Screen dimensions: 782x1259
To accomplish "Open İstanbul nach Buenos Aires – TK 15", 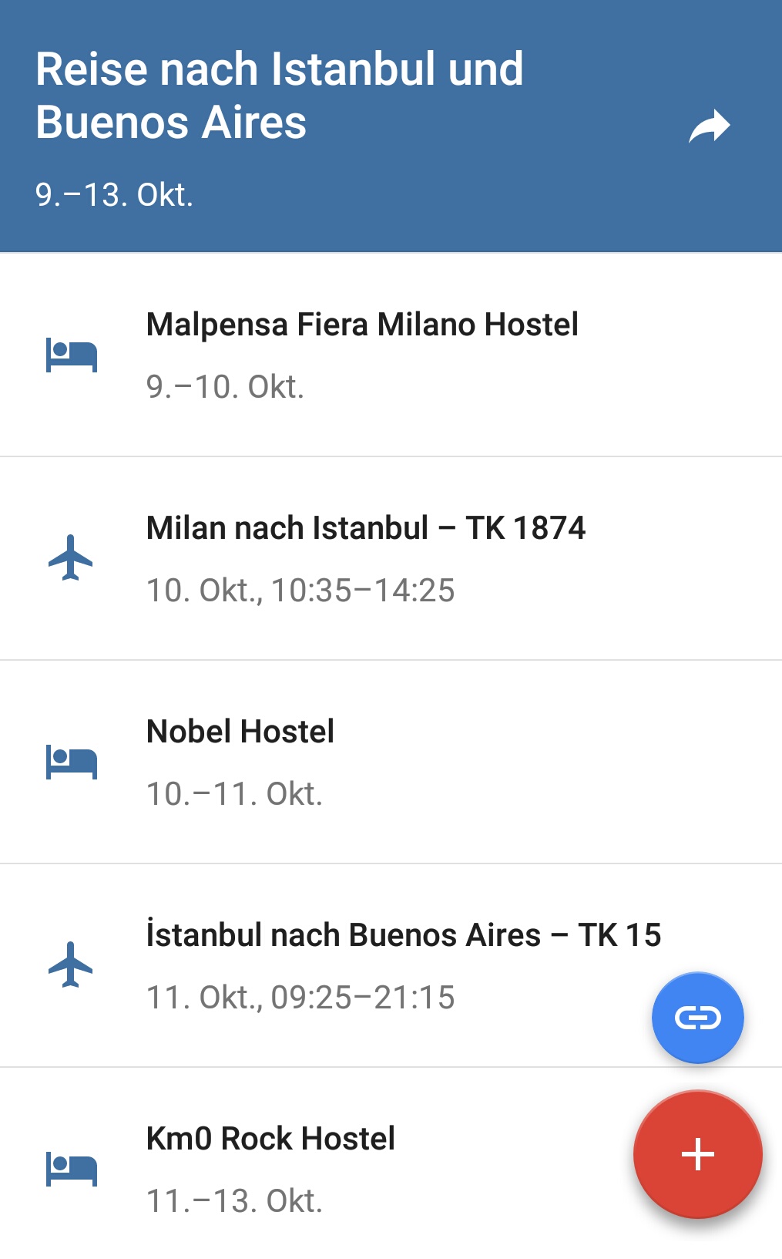I will tap(403, 935).
